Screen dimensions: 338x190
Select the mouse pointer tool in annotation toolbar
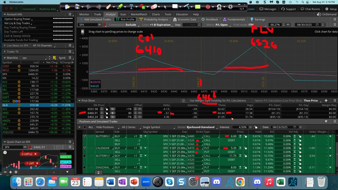(166, 7)
